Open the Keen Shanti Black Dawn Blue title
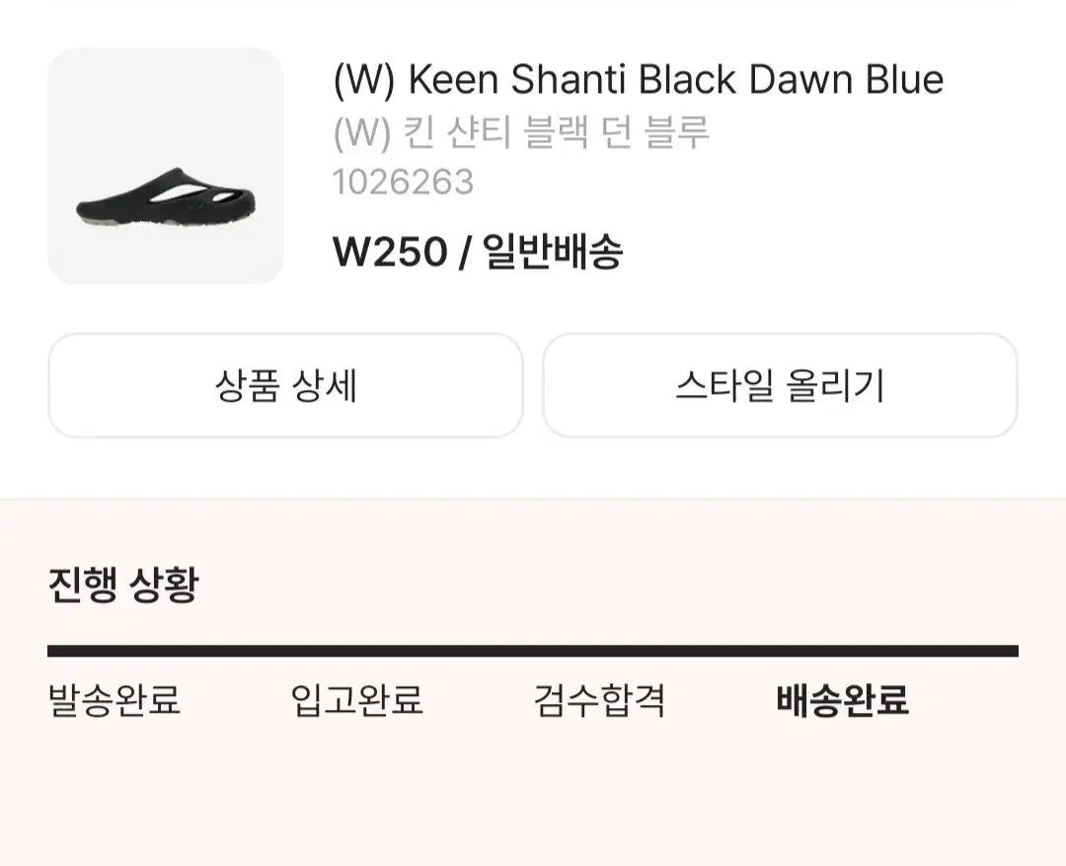Screen dimensions: 1066x866 click(638, 80)
